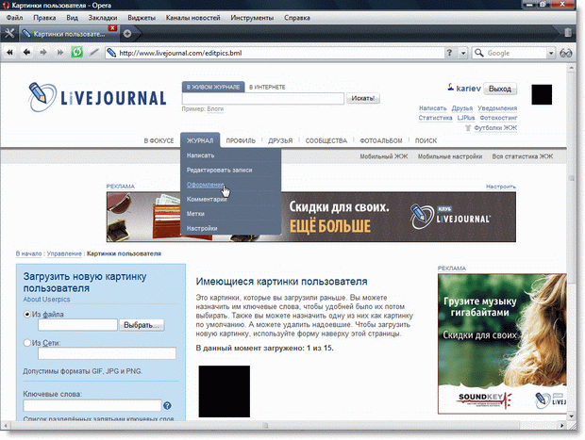Click the rewind navigation button
The height and width of the screenshot is (440, 585).
[9, 53]
